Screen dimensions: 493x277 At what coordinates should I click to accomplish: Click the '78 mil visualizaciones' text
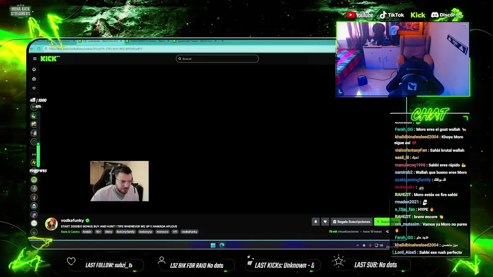pyautogui.click(x=344, y=232)
